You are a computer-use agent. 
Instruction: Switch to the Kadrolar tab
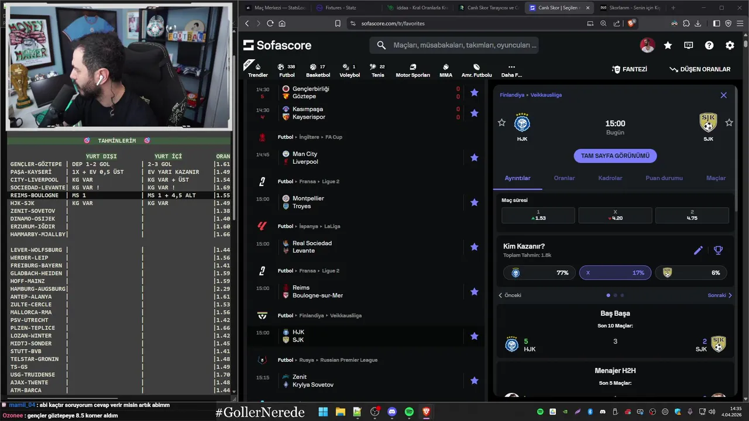(x=610, y=178)
